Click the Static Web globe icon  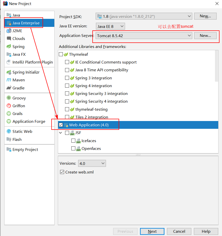coord(9,131)
